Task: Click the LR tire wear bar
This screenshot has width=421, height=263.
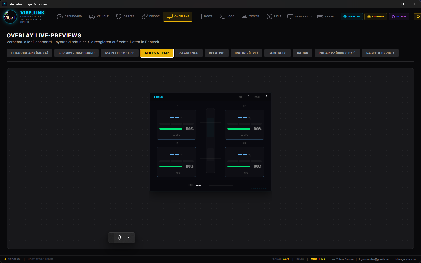Action: [x=171, y=166]
